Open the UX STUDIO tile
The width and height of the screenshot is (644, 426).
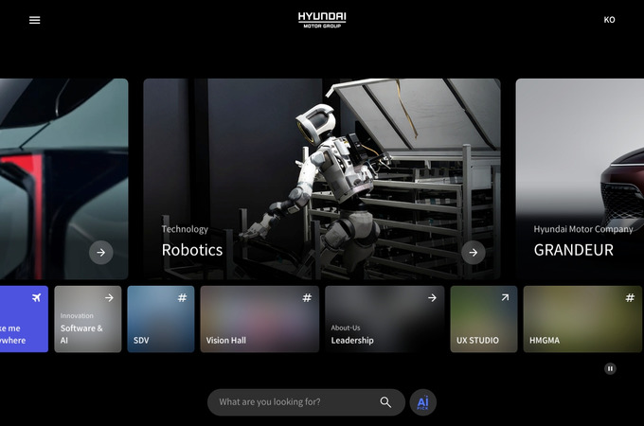(484, 319)
